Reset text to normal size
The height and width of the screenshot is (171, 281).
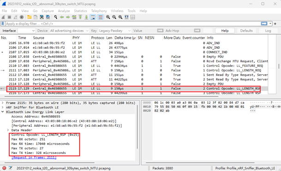coord(120,17)
